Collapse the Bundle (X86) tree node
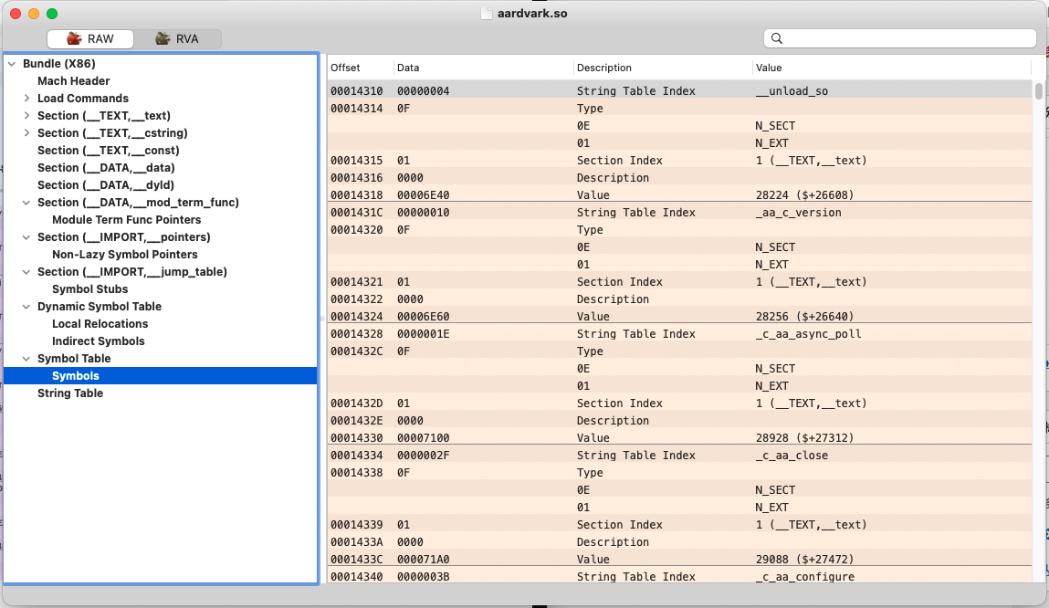Image resolution: width=1049 pixels, height=608 pixels. [x=12, y=64]
